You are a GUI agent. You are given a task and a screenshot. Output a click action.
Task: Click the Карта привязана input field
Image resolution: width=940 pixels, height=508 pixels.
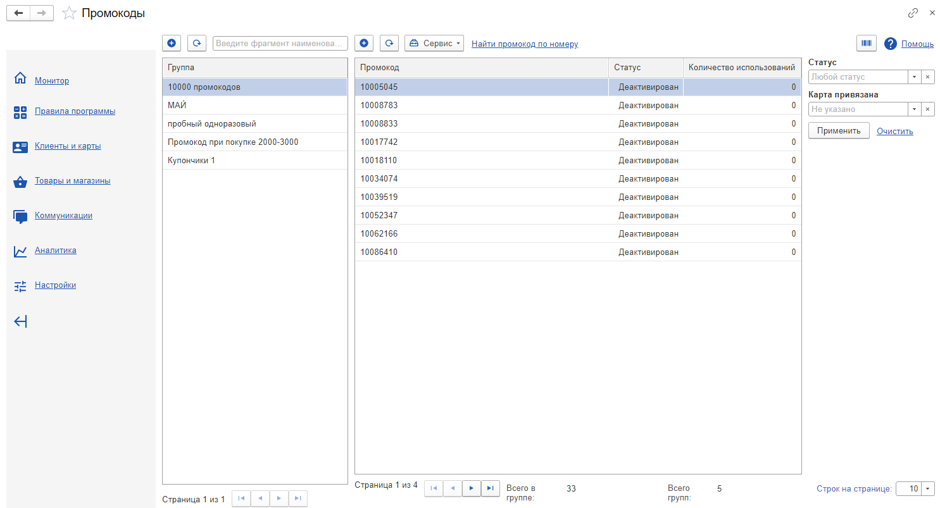858,109
